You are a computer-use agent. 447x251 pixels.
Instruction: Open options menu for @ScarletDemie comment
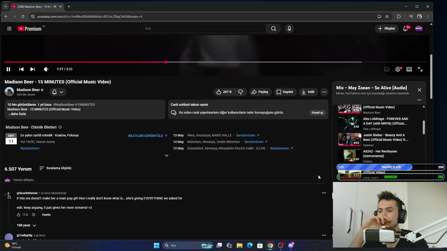pos(324,193)
